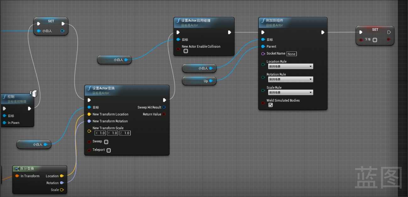This screenshot has width=408, height=197.
Task: Click the Scale X value field
Action: point(100,133)
